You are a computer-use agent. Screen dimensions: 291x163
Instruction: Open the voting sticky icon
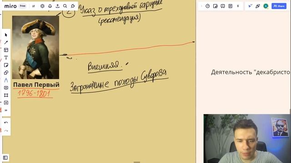(x=215, y=6)
